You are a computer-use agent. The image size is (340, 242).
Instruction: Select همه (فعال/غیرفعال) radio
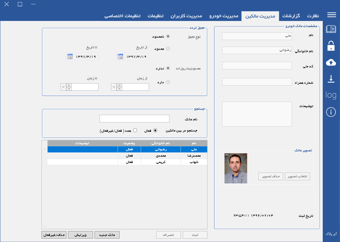tap(135, 130)
